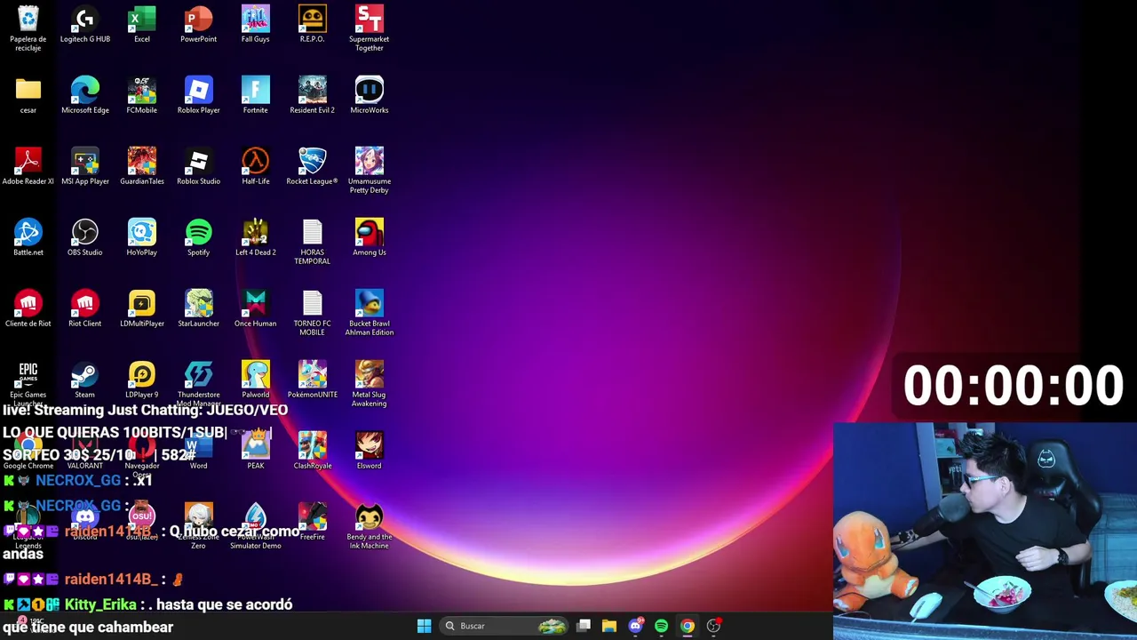The image size is (1137, 640).
Task: Select the Riot Client desktop icon
Action: pos(85,309)
